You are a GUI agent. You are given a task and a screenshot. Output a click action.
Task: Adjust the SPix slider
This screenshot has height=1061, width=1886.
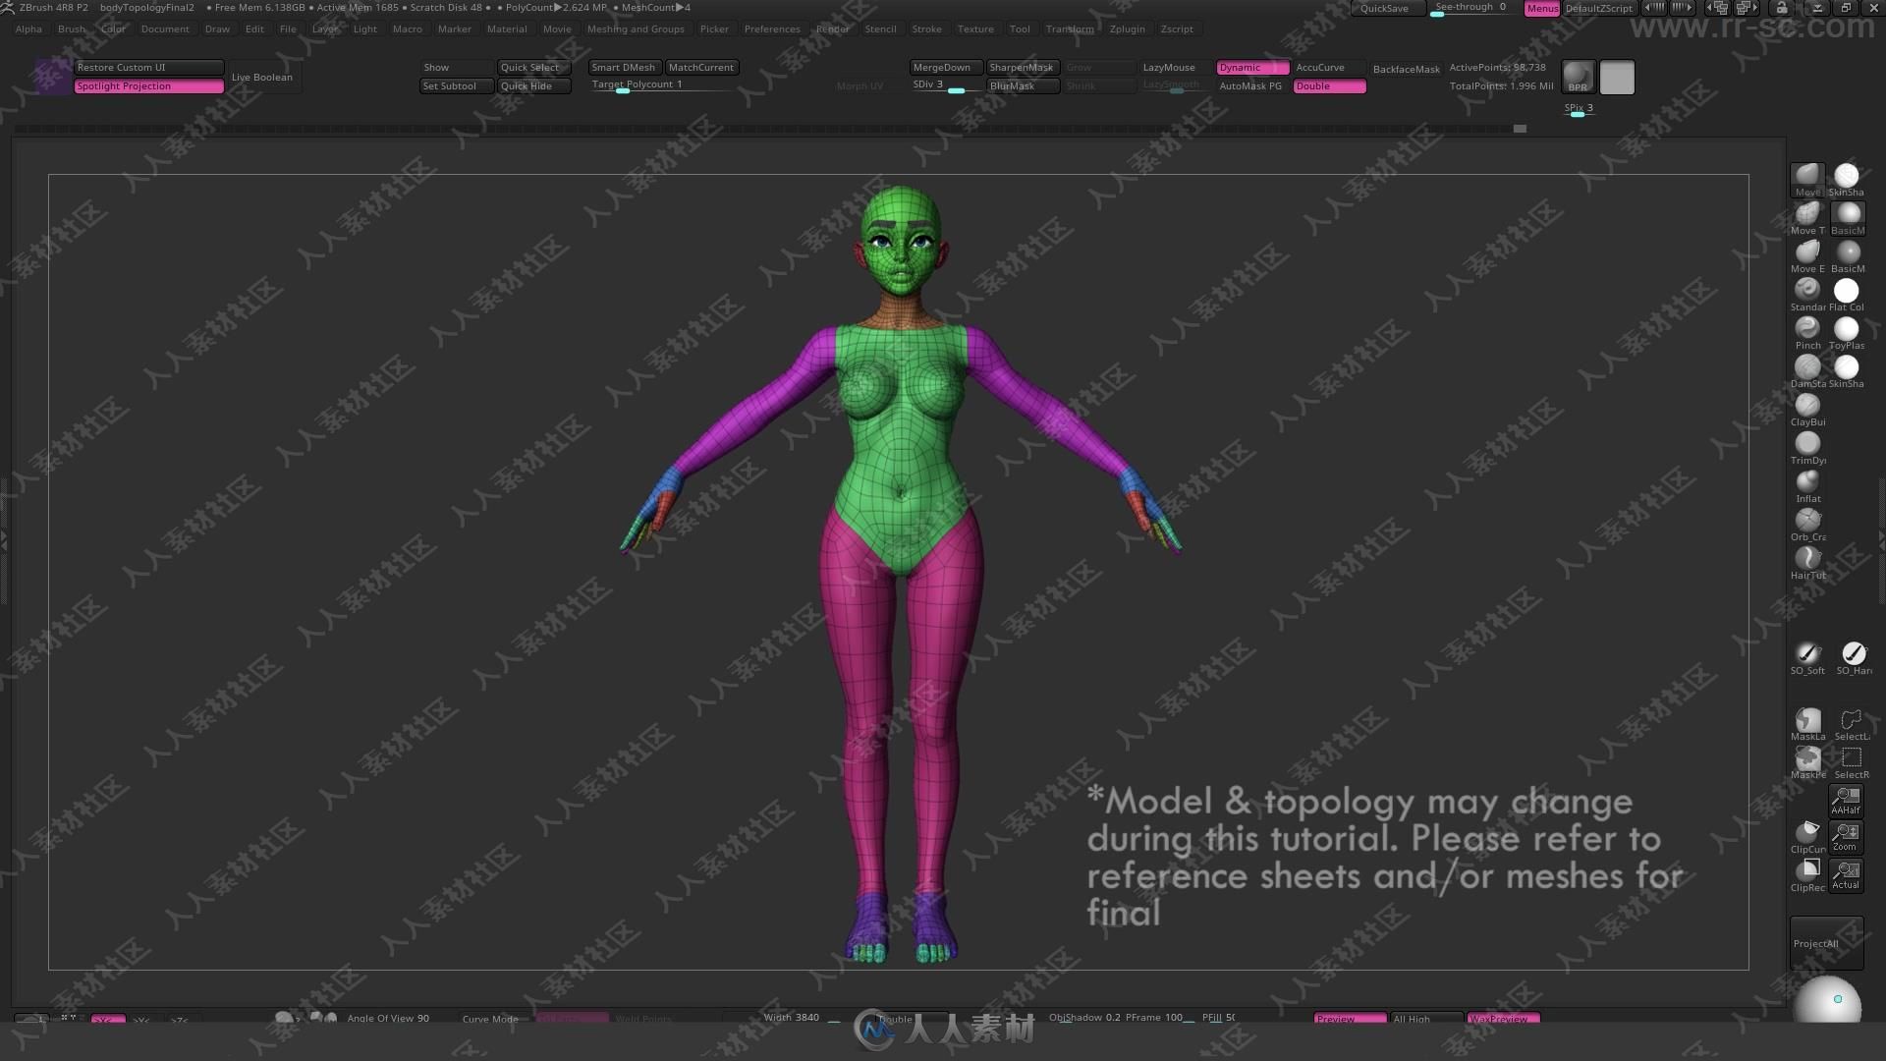click(1579, 109)
